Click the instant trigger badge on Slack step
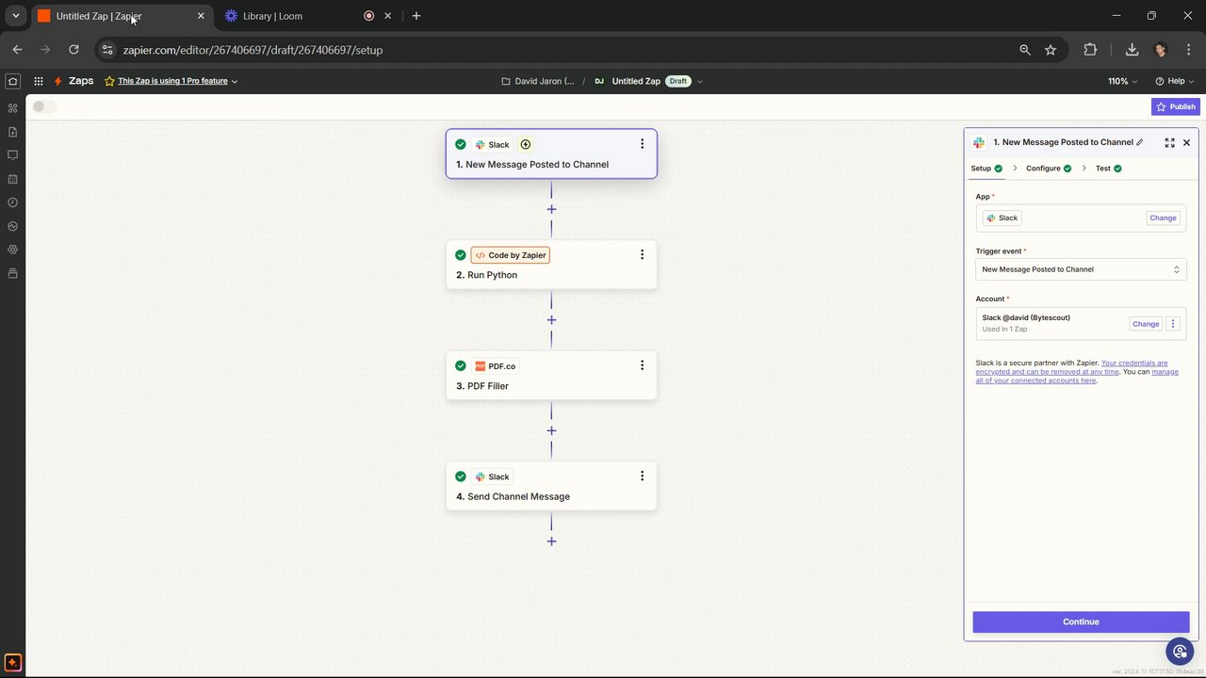This screenshot has height=678, width=1206. [x=526, y=144]
